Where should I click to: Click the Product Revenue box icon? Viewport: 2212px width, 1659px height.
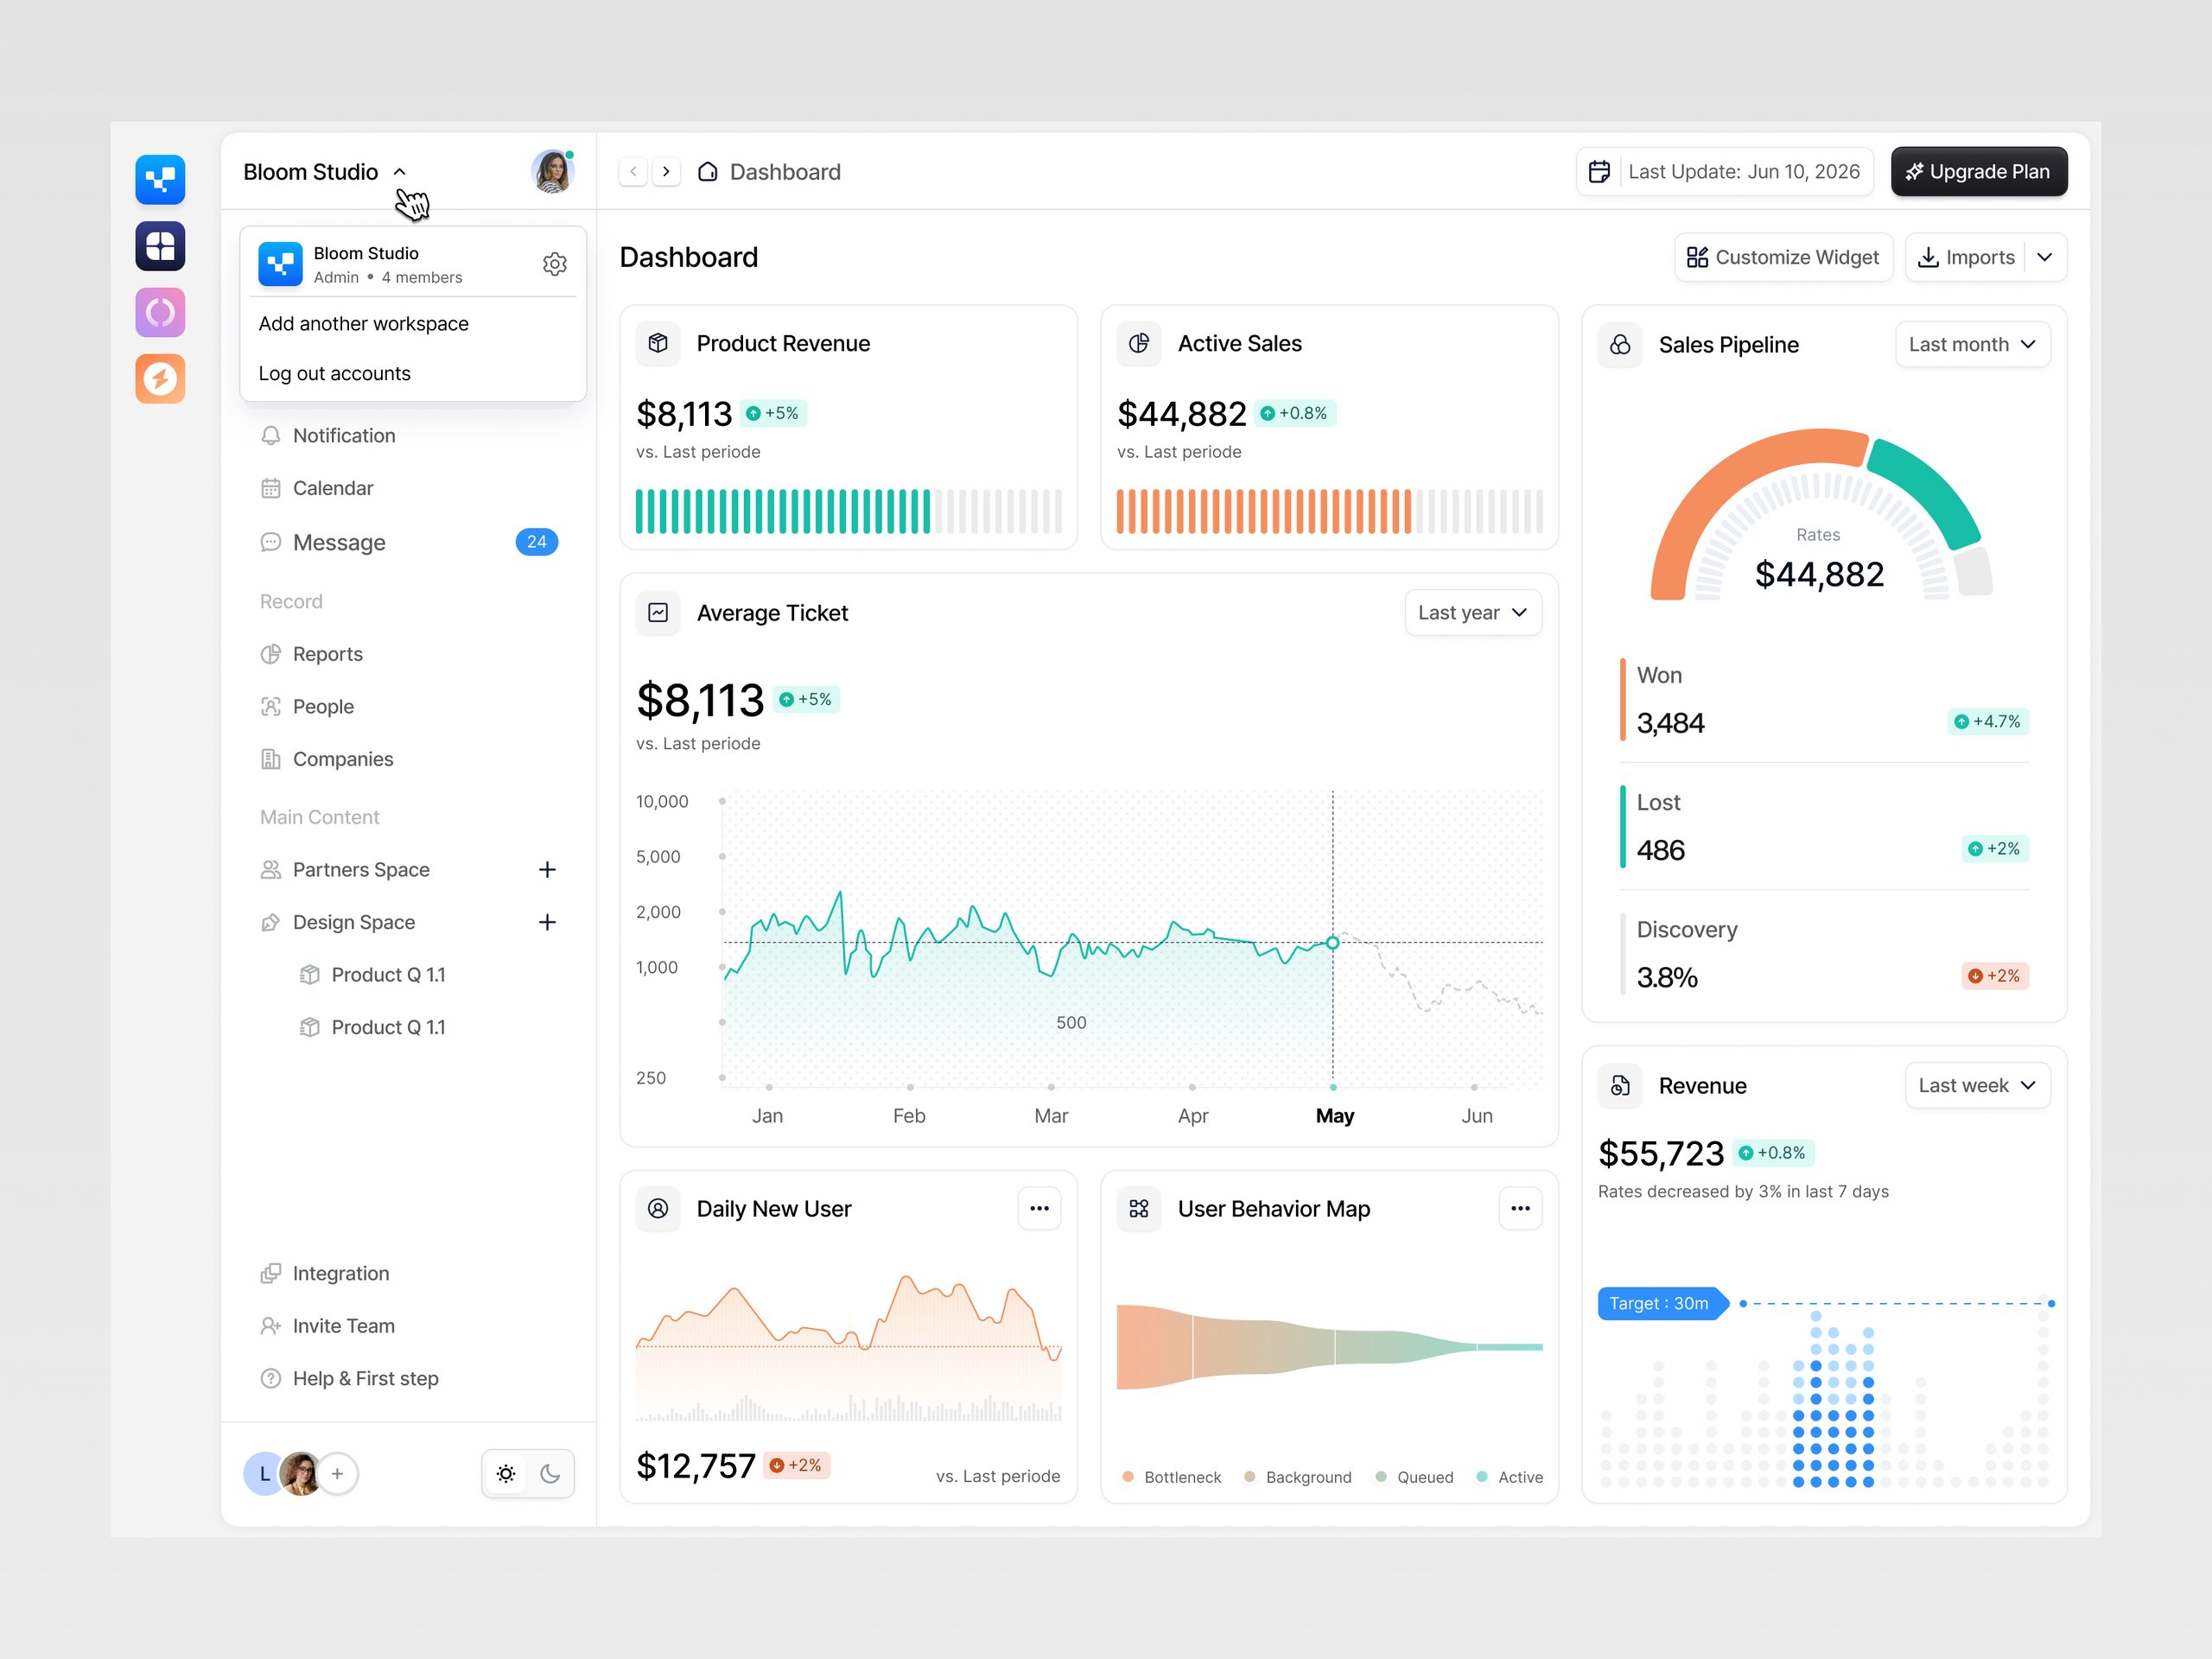[x=658, y=344]
